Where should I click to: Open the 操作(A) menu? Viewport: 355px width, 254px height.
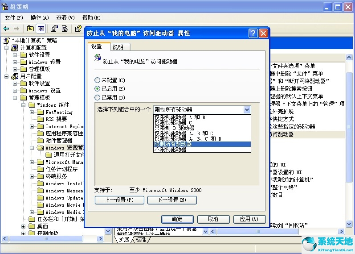click(40, 18)
